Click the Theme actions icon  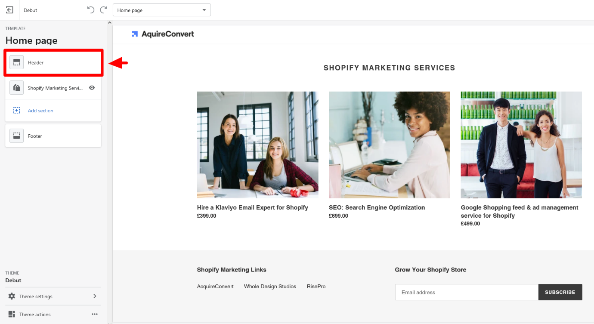point(12,315)
